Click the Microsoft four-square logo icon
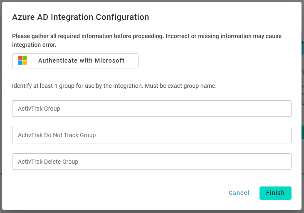 [x=22, y=60]
